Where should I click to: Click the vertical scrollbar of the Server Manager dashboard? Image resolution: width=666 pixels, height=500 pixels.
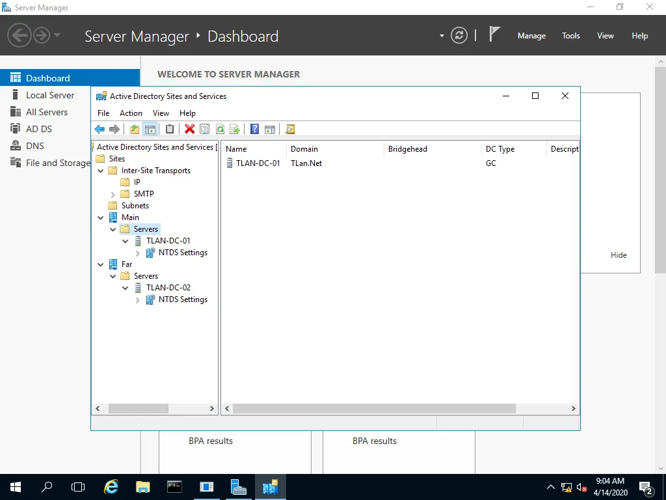[661, 170]
